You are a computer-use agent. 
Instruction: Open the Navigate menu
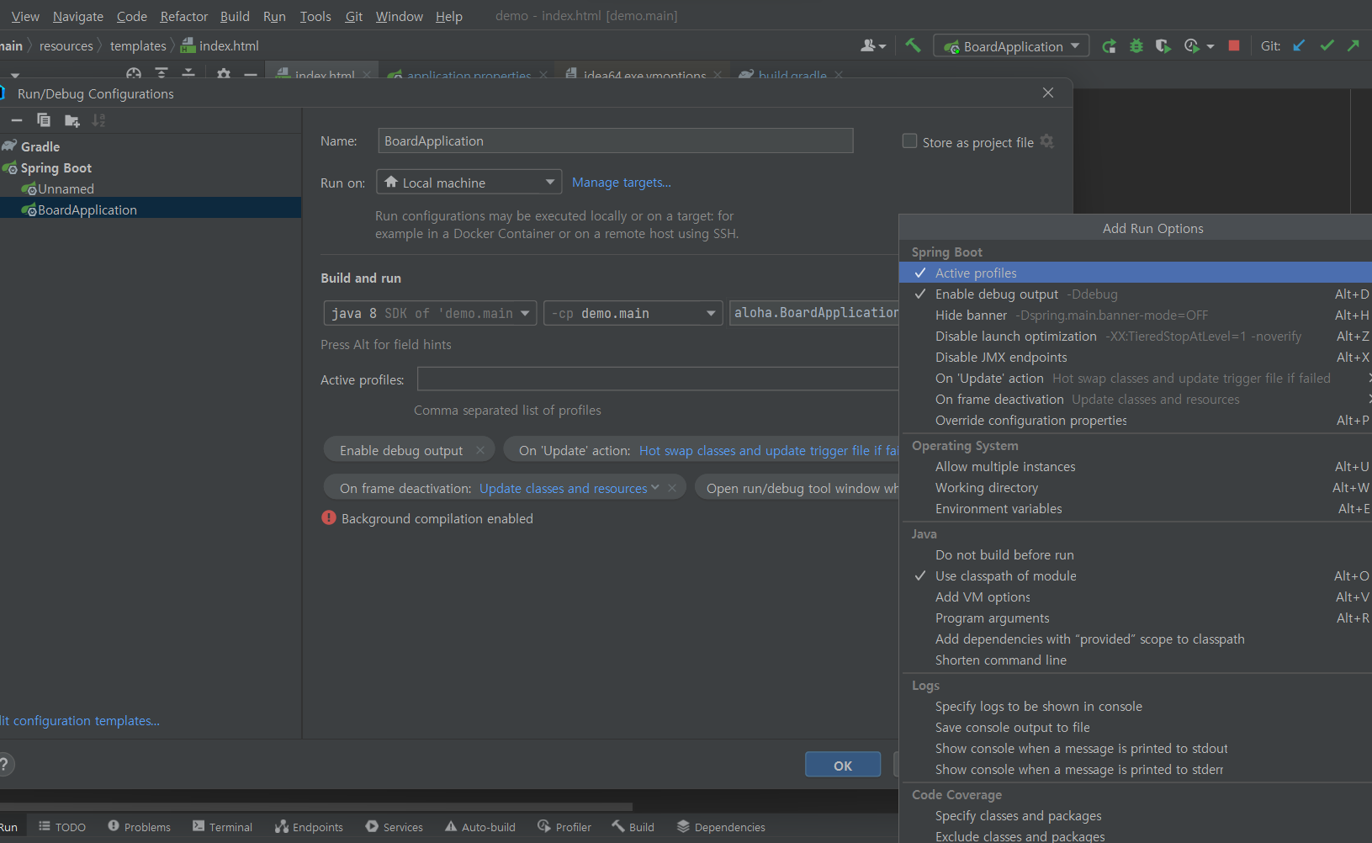point(78,16)
